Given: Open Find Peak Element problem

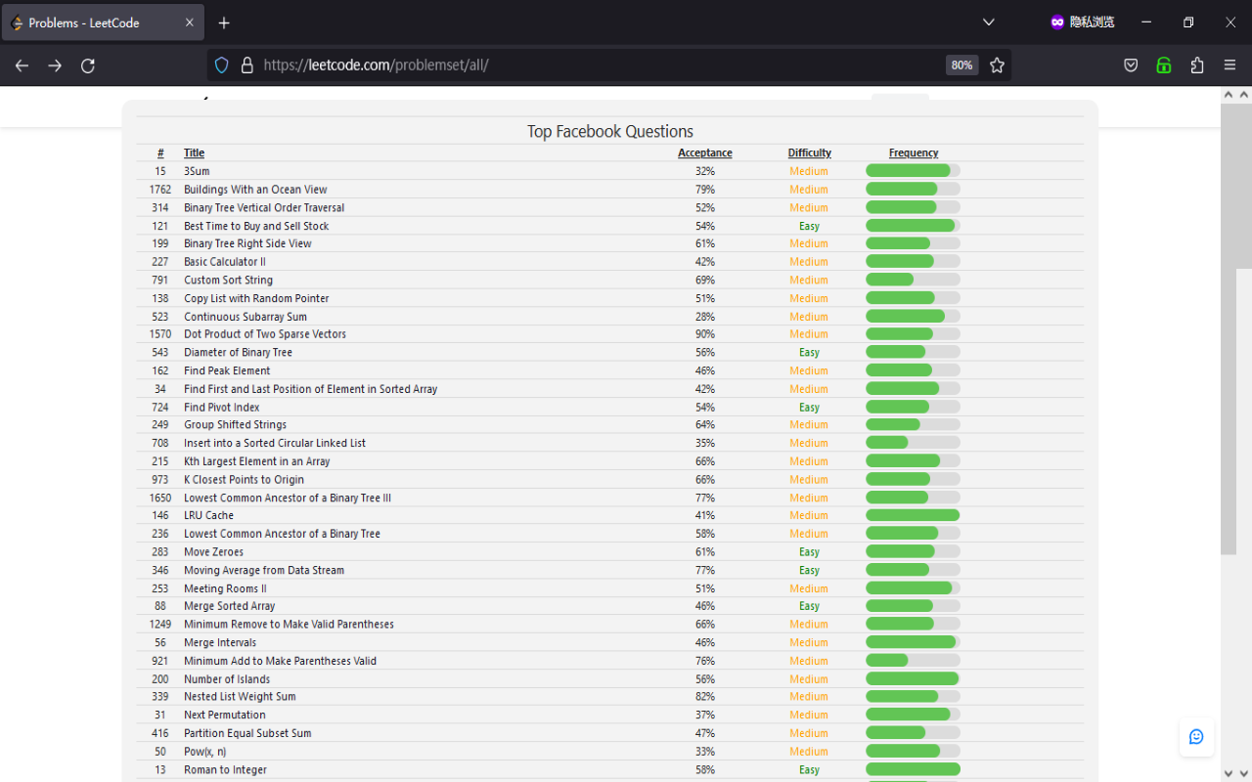Looking at the screenshot, I should [x=227, y=370].
